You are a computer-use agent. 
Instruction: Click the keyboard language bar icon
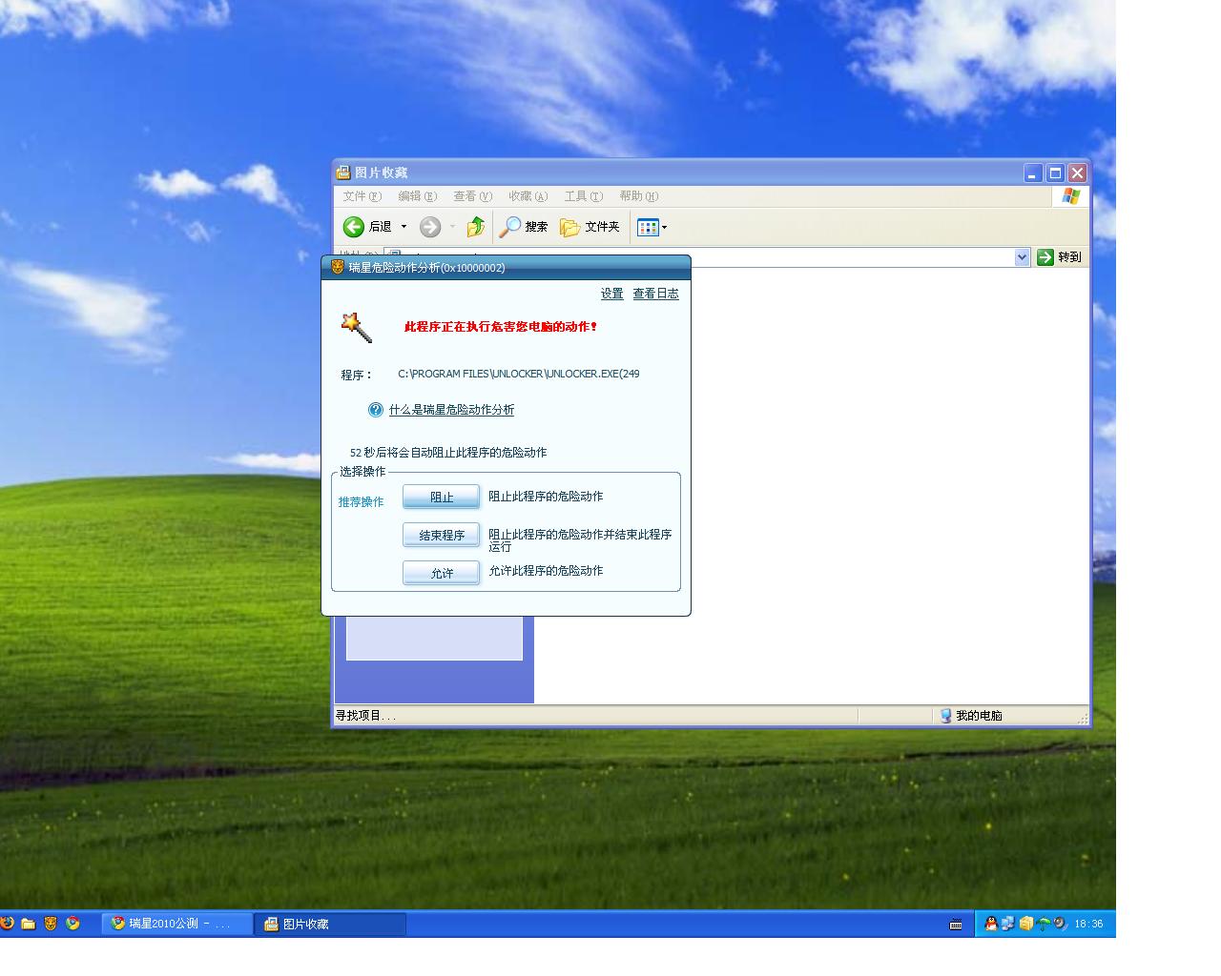[956, 925]
